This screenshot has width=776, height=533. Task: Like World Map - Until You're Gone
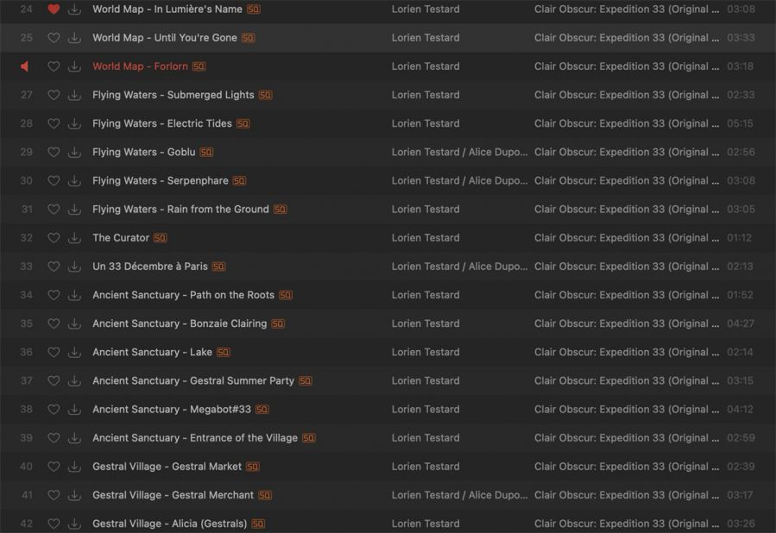(x=54, y=38)
